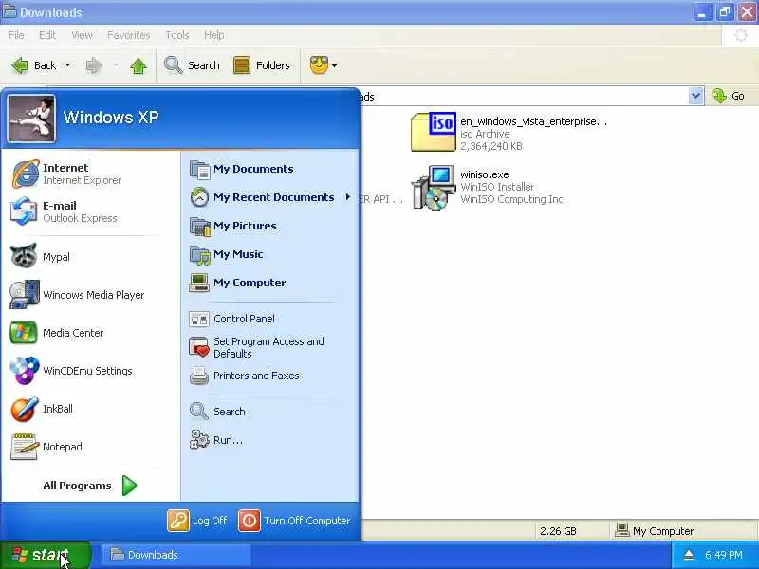
Task: Launch the InkBall game
Action: [x=42, y=409]
